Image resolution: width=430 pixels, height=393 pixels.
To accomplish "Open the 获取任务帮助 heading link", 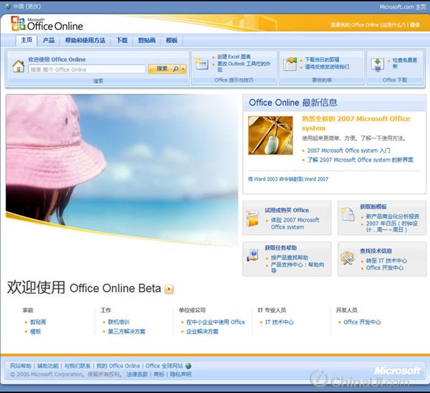I will (x=280, y=248).
